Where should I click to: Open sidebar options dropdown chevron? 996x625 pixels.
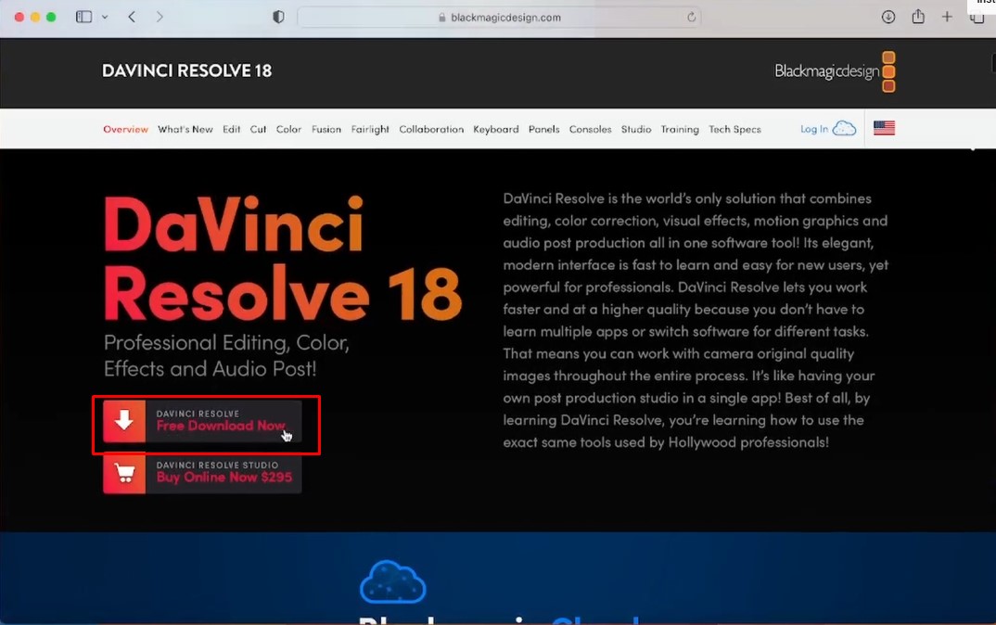tap(105, 17)
